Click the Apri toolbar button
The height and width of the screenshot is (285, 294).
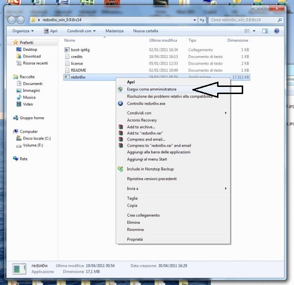point(51,31)
